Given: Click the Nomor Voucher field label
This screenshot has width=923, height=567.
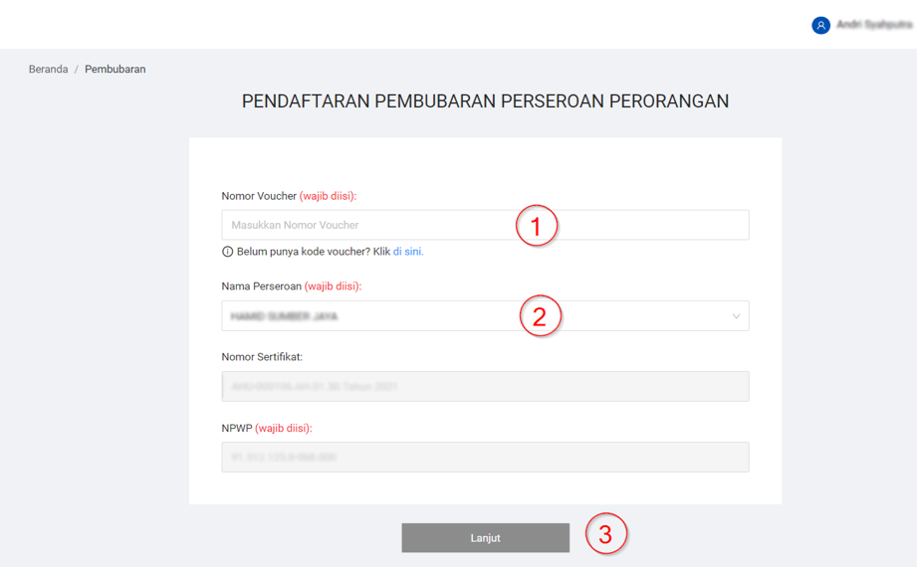Looking at the screenshot, I should [x=259, y=196].
